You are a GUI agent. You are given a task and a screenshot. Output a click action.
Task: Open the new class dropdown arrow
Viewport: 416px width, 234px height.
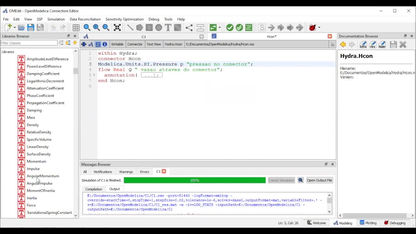[14, 28]
